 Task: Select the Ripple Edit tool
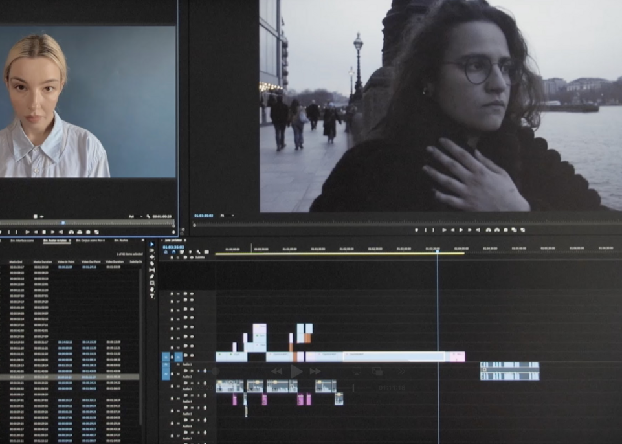point(152,258)
